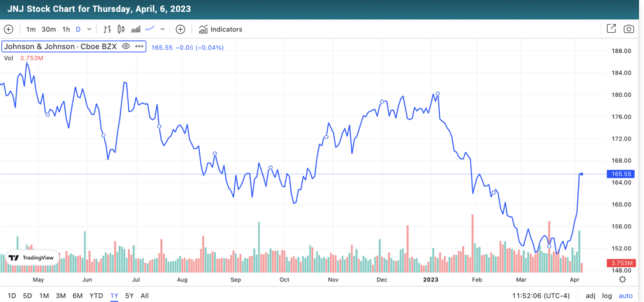This screenshot has width=644, height=302.
Task: Open the legend's more options ellipsis
Action: pyautogui.click(x=139, y=46)
